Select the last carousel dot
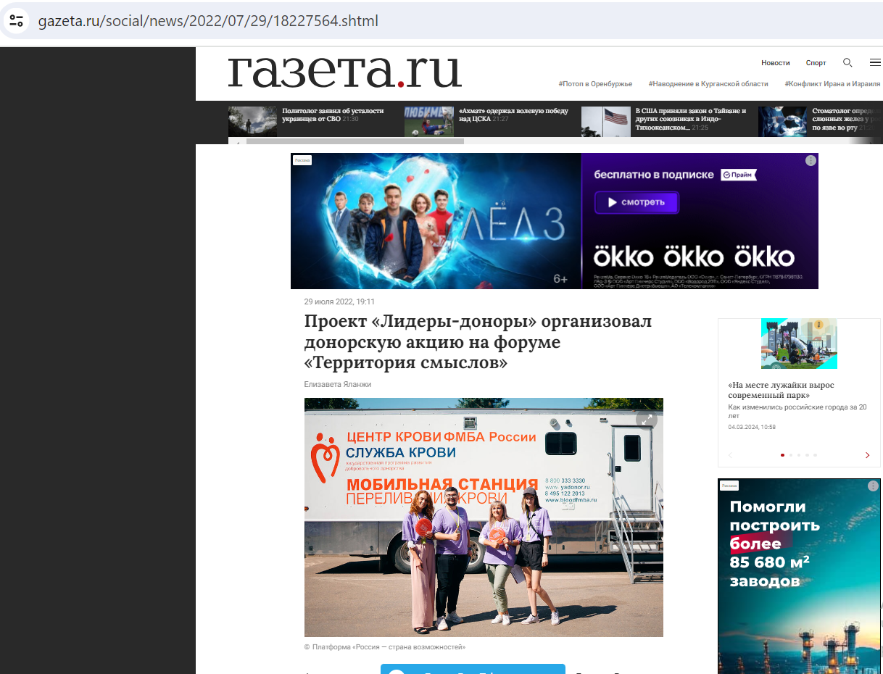The height and width of the screenshot is (674, 883). 816,455
